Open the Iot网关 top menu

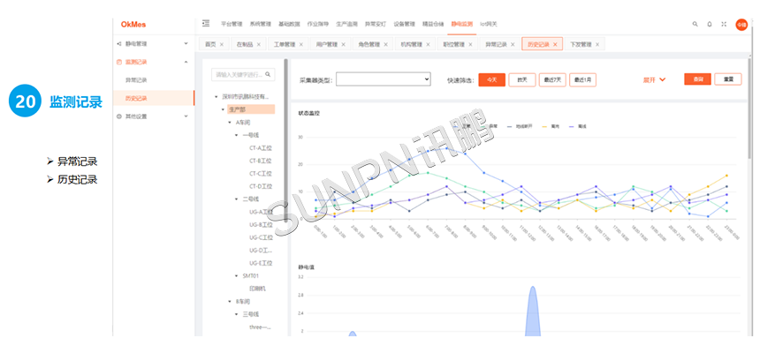(x=489, y=24)
